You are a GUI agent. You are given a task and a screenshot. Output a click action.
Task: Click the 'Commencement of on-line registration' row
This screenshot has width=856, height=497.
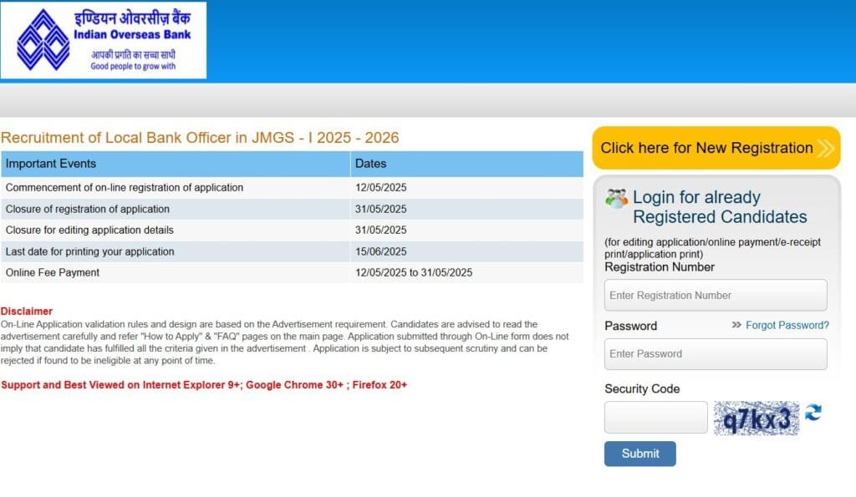tap(125, 188)
